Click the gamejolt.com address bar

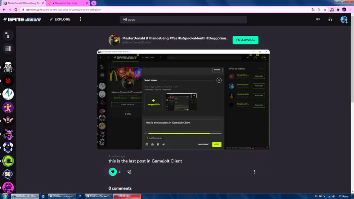[167, 10]
